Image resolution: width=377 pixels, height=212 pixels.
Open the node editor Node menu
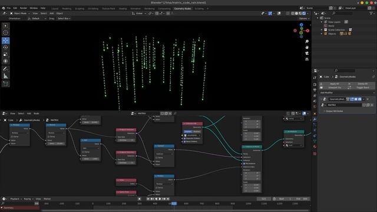click(x=37, y=114)
